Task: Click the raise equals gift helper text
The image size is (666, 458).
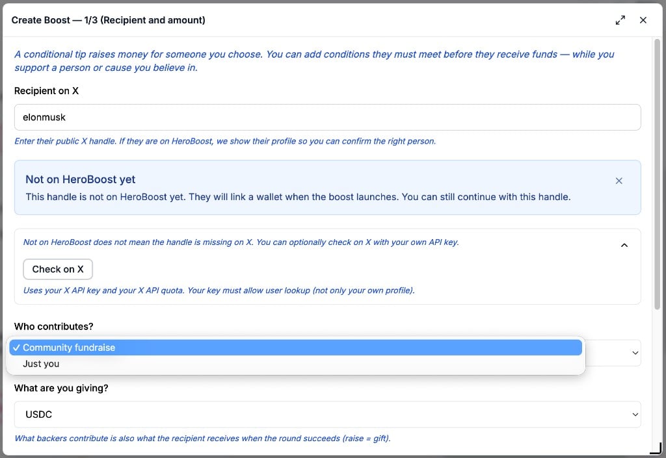Action: [x=203, y=439]
